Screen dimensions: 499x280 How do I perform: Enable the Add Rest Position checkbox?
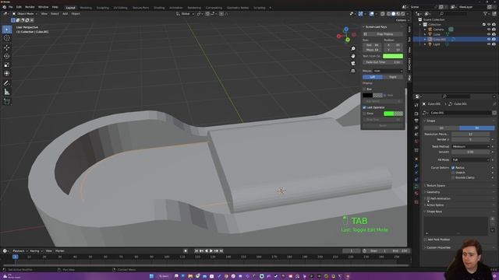pos(426,240)
